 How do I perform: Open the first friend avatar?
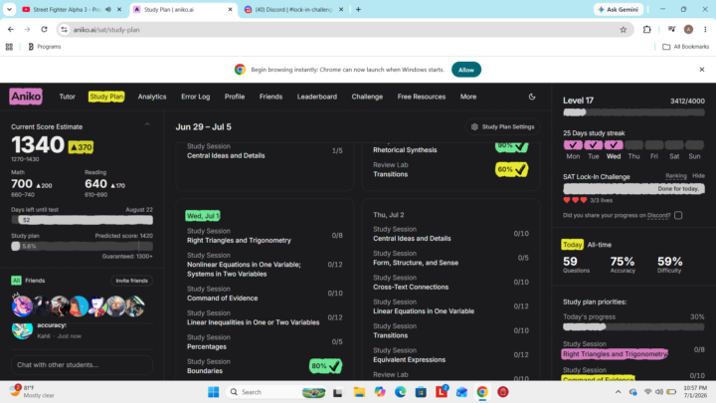[x=22, y=305]
